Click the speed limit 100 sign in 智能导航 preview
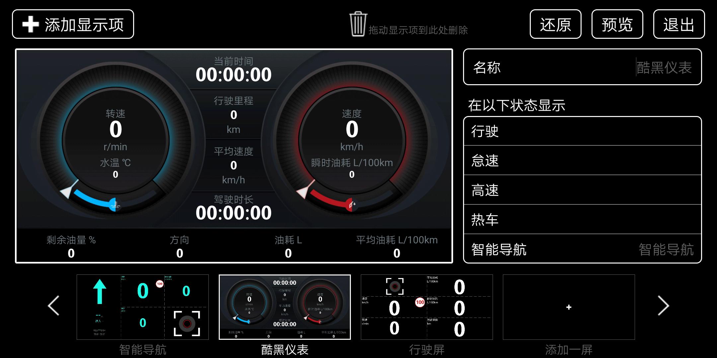 tap(160, 284)
